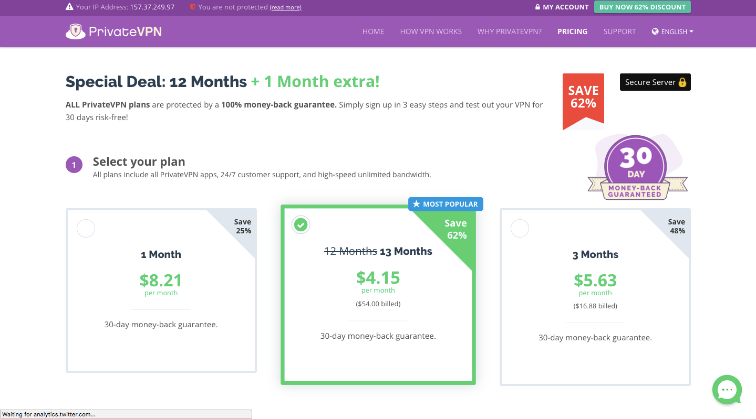Open Why PrivateVPN? menu item
This screenshot has height=419, width=756.
pos(510,31)
